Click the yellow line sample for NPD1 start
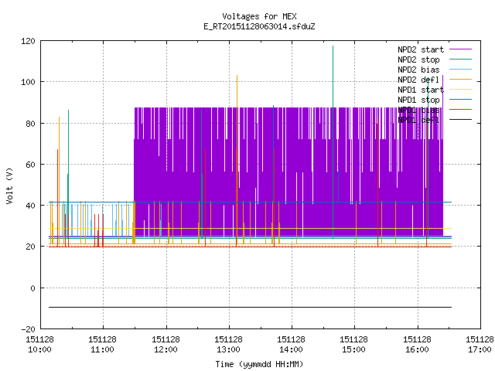The width and height of the screenshot is (495, 371). pyautogui.click(x=460, y=90)
